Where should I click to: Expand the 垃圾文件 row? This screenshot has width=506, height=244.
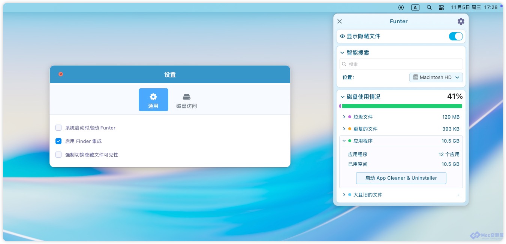tap(344, 117)
